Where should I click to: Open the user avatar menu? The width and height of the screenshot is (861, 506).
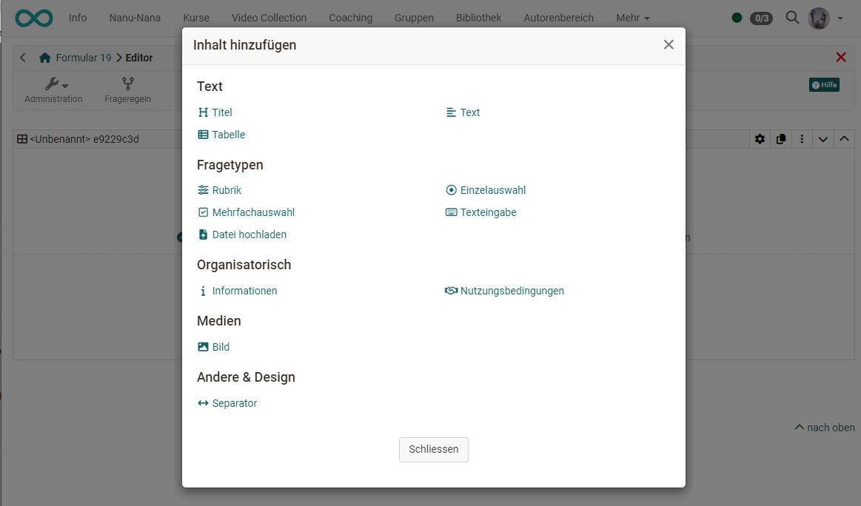pos(825,18)
